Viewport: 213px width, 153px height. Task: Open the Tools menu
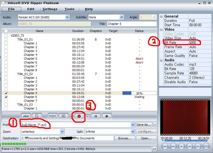(x=69, y=9)
